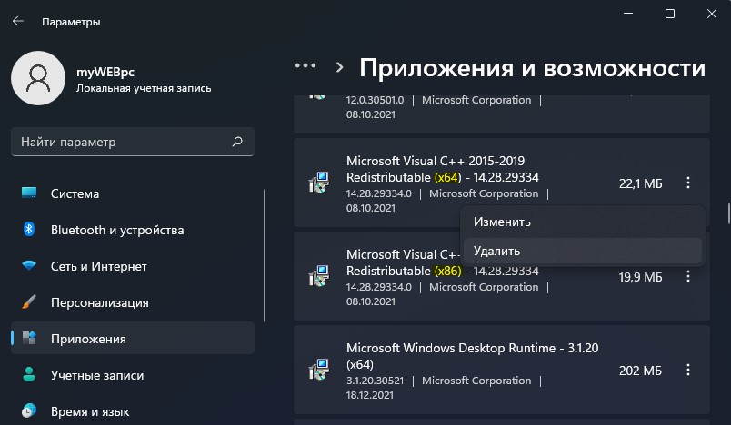Click the 22,1 МБ size value
This screenshot has width=731, height=425.
[641, 183]
